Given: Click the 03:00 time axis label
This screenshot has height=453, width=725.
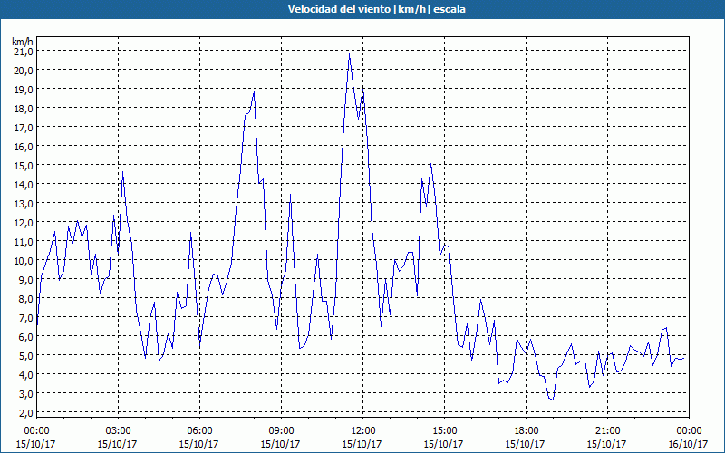Looking at the screenshot, I should 118,431.
